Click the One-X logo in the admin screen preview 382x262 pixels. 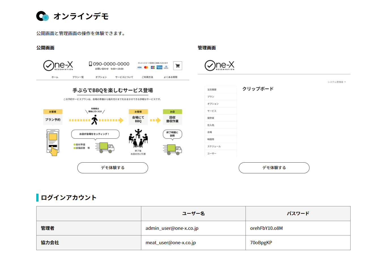pos(219,65)
